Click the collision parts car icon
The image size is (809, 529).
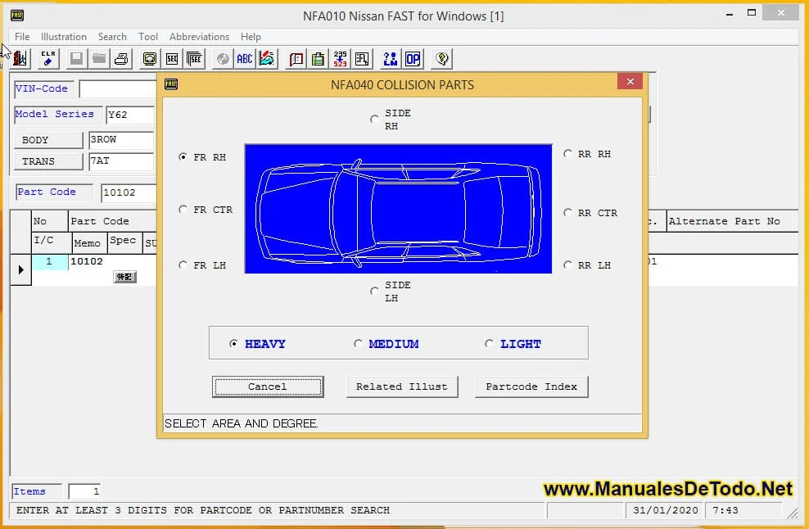267,59
